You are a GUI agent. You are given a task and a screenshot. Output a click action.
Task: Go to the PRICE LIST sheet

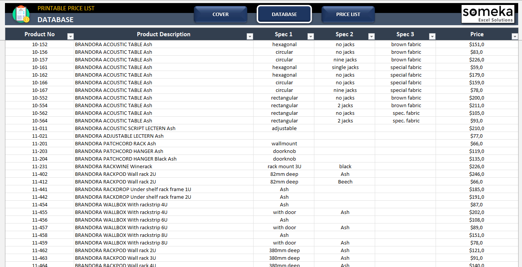tap(348, 14)
